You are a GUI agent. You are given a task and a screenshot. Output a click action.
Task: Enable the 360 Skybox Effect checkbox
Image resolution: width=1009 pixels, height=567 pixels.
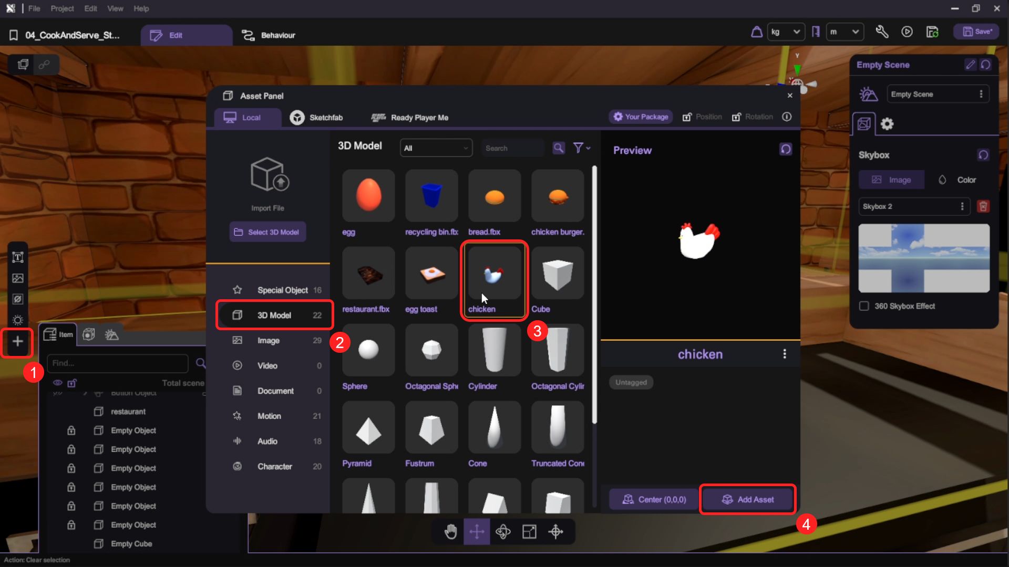pyautogui.click(x=864, y=306)
